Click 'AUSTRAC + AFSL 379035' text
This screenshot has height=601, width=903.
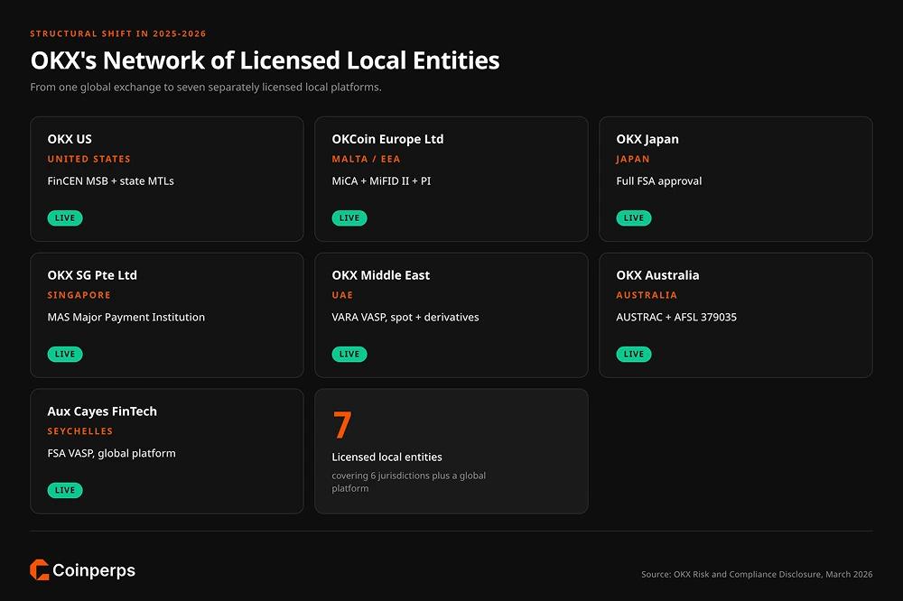676,318
